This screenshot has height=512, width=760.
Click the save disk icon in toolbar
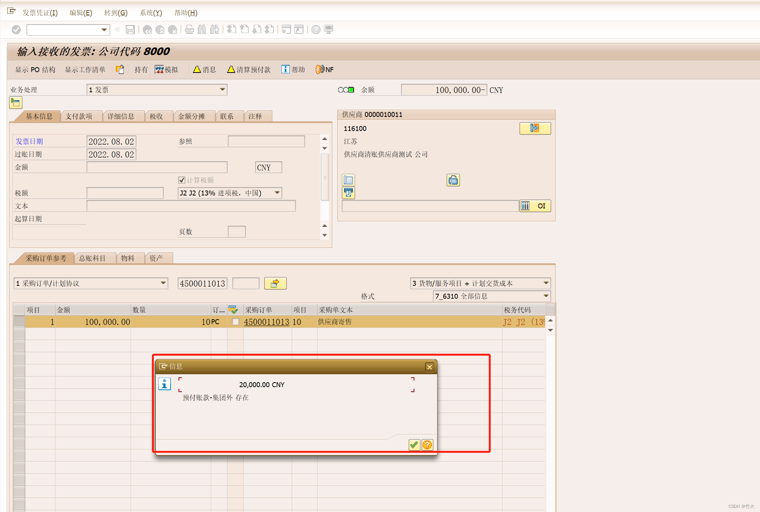point(130,30)
